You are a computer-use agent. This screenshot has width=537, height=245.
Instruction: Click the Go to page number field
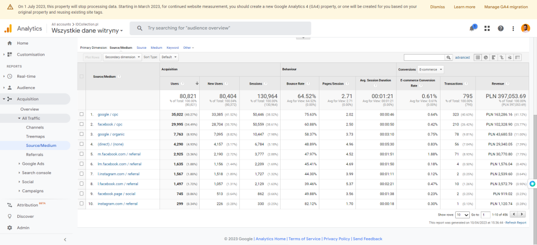pyautogui.click(x=485, y=215)
